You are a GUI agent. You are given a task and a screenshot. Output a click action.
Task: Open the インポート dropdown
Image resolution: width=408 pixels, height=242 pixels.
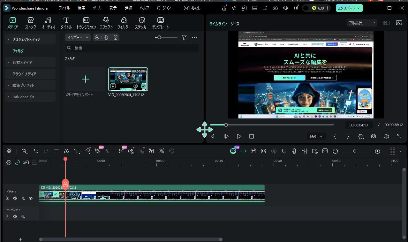[78, 37]
